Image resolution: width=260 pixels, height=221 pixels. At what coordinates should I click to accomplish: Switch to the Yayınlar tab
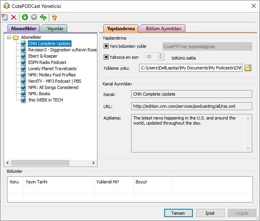(x=55, y=29)
